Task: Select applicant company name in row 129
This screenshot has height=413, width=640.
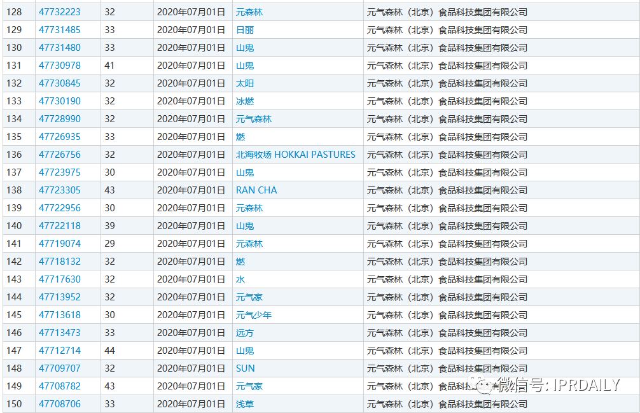Action: (x=447, y=30)
